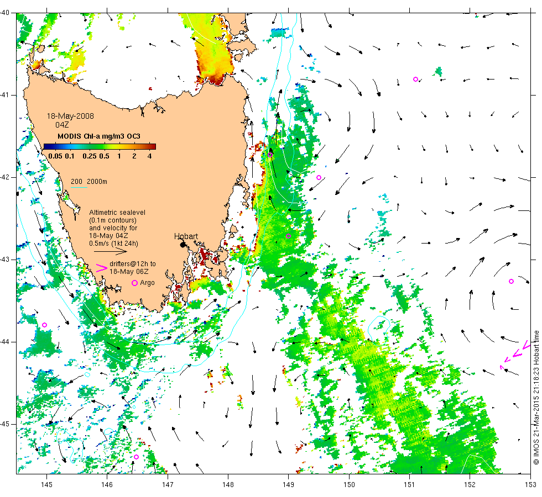Select Argo float marker near 148.7E, 41.7S

270,155
